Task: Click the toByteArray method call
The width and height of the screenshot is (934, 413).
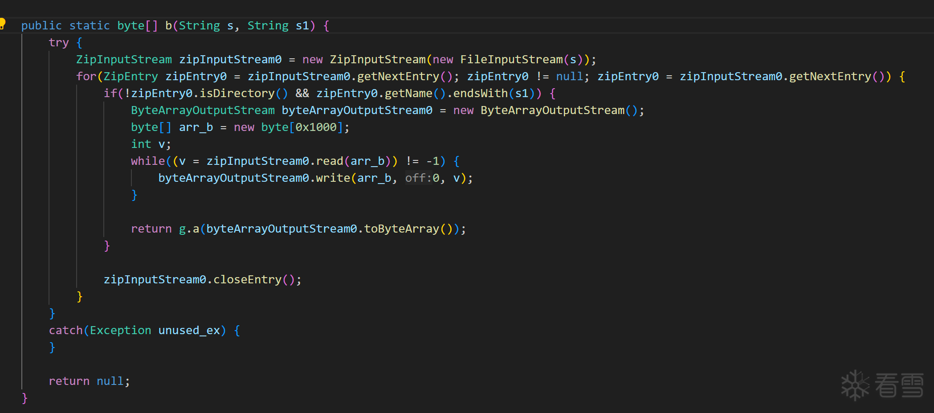Action: pyautogui.click(x=402, y=229)
